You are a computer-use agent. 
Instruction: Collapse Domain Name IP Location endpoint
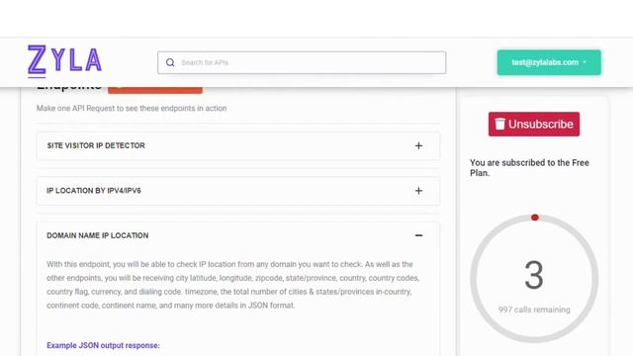tap(238, 235)
